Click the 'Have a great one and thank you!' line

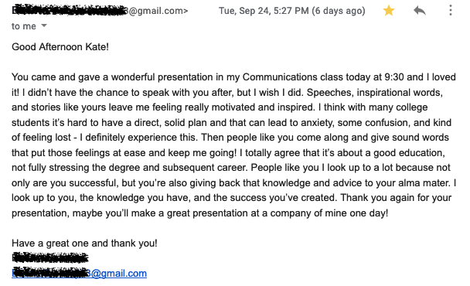tap(84, 243)
